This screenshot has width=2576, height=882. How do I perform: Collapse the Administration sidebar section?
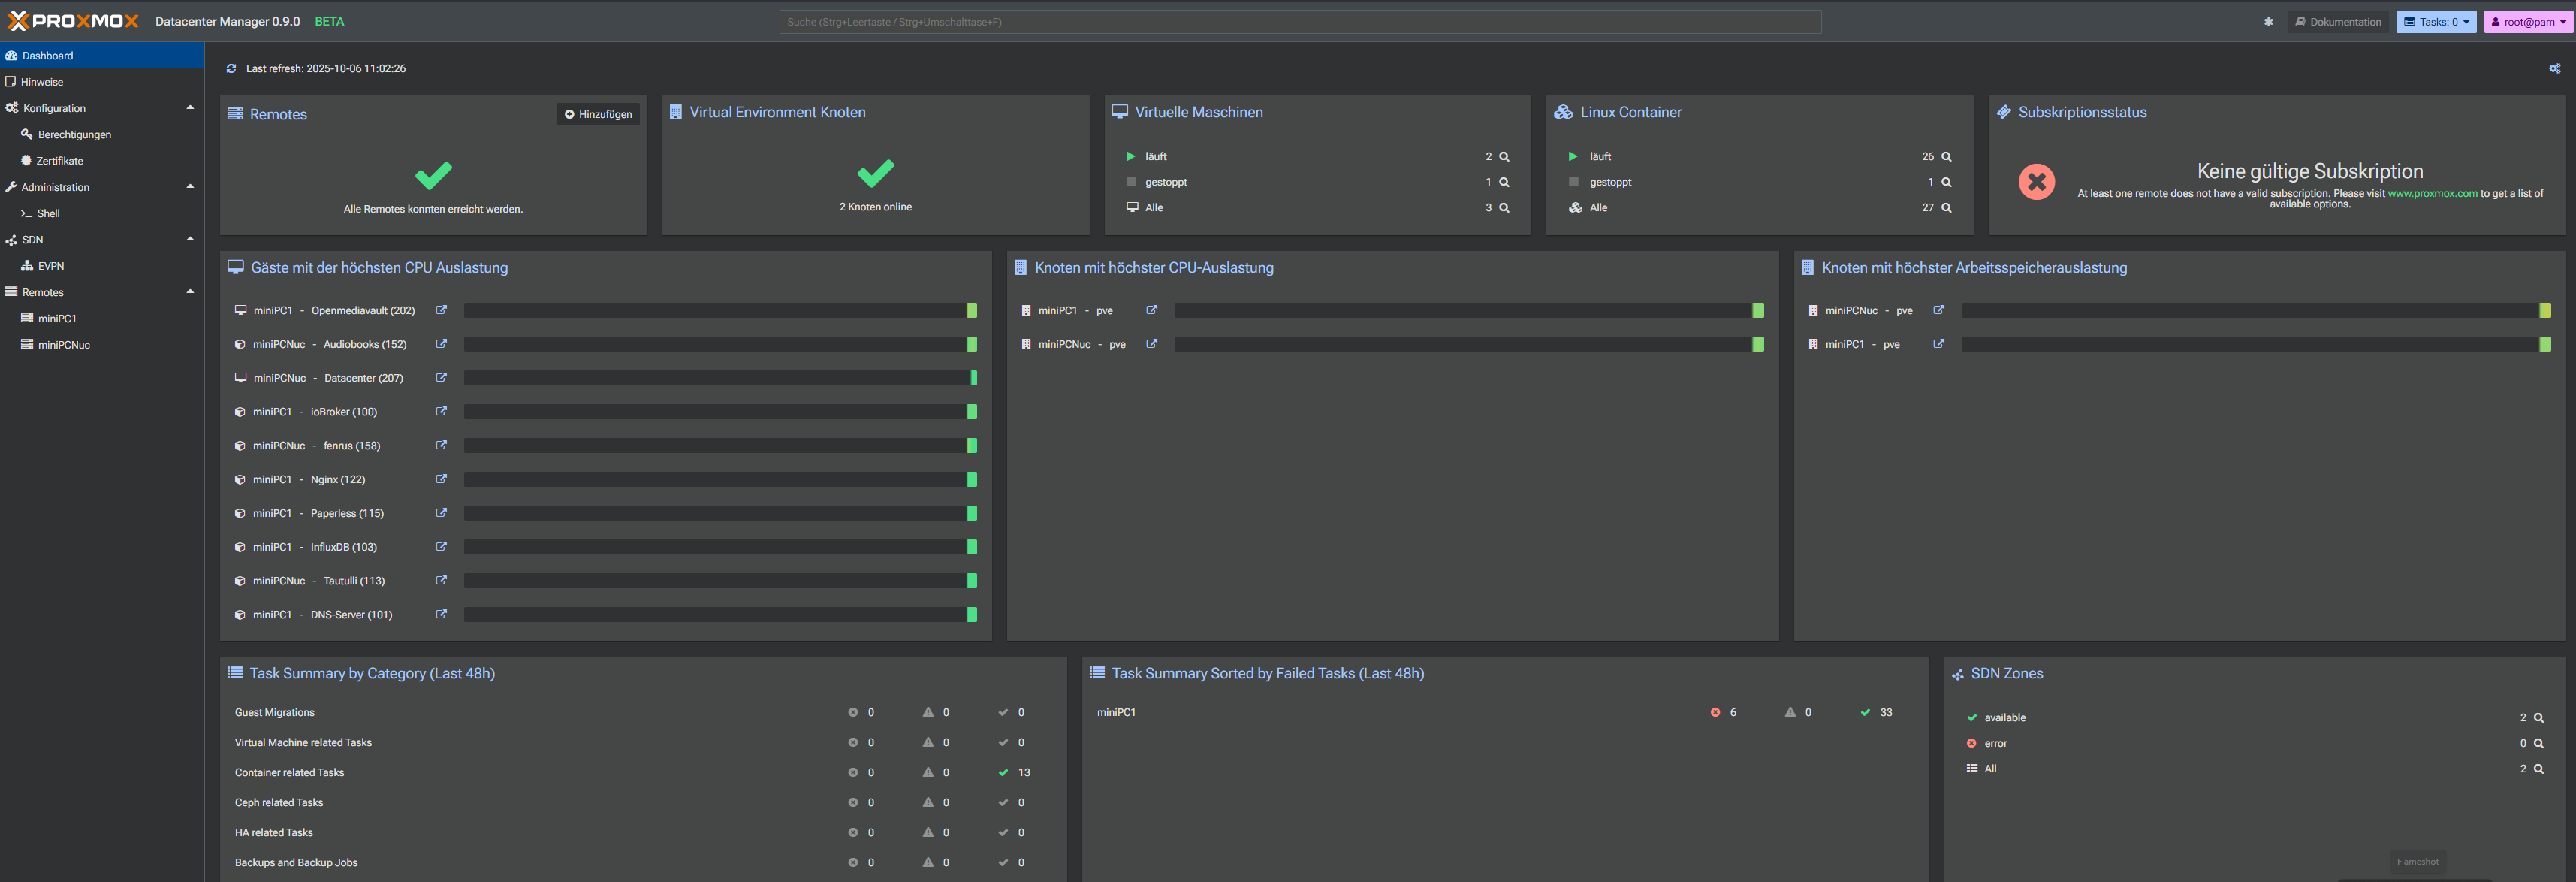click(x=190, y=187)
